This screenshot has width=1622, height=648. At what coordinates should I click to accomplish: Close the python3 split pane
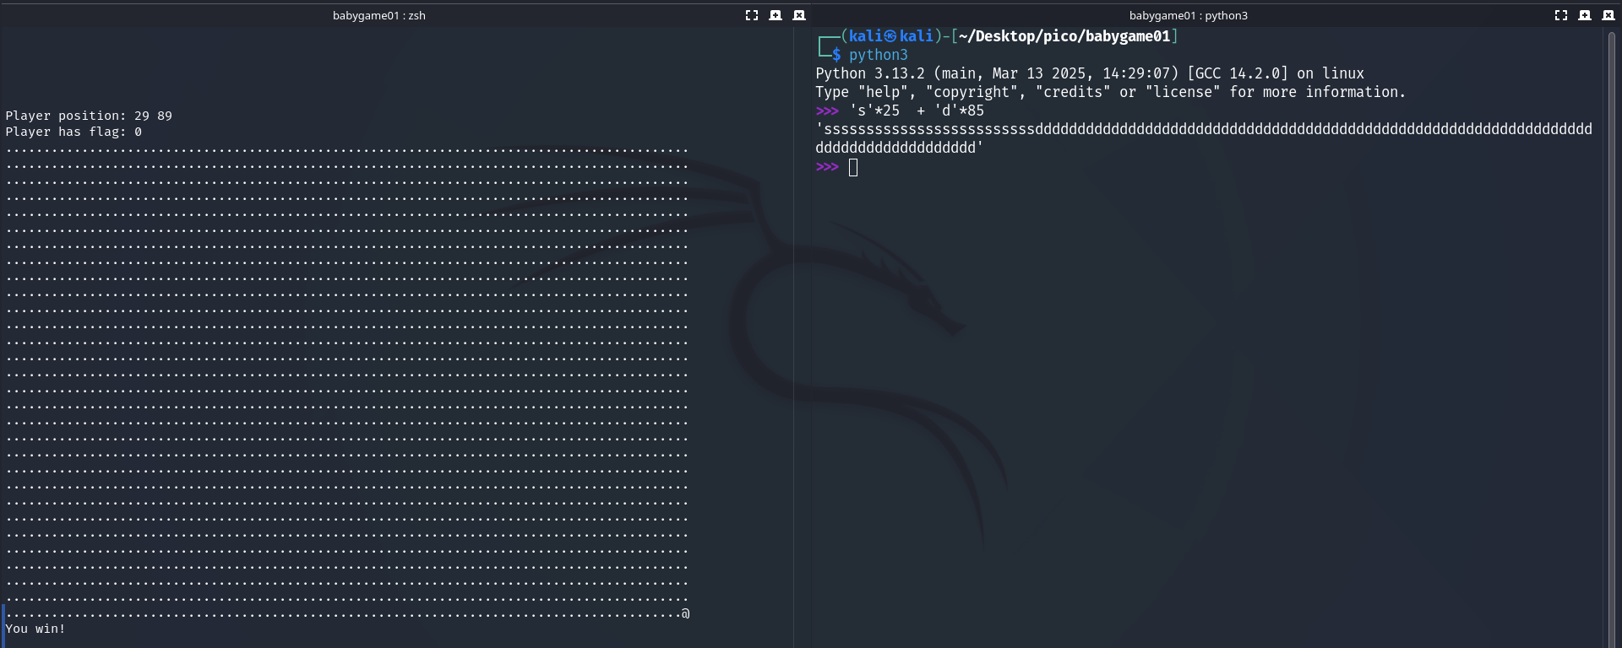pyautogui.click(x=1608, y=15)
